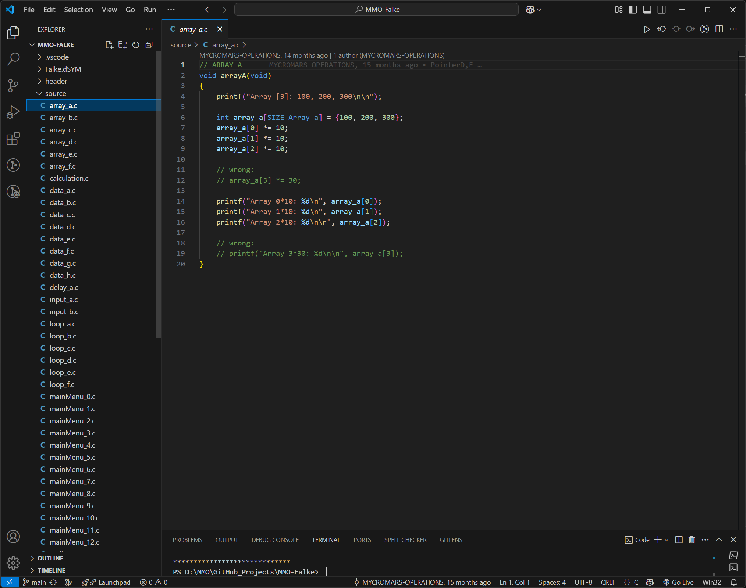
Task: Click Go Live in status bar
Action: click(x=678, y=582)
